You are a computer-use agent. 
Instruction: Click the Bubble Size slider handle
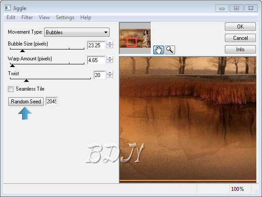tap(22, 51)
